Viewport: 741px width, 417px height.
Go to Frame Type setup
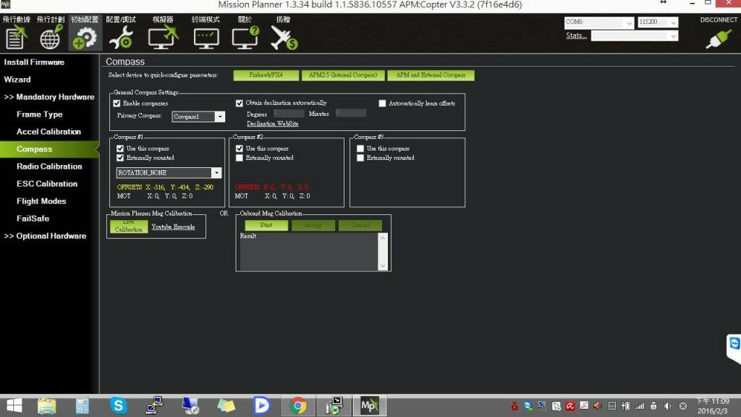coord(40,114)
